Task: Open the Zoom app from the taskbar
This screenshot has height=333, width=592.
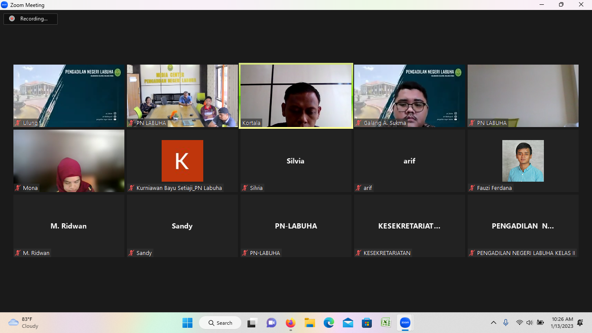Action: [404, 323]
